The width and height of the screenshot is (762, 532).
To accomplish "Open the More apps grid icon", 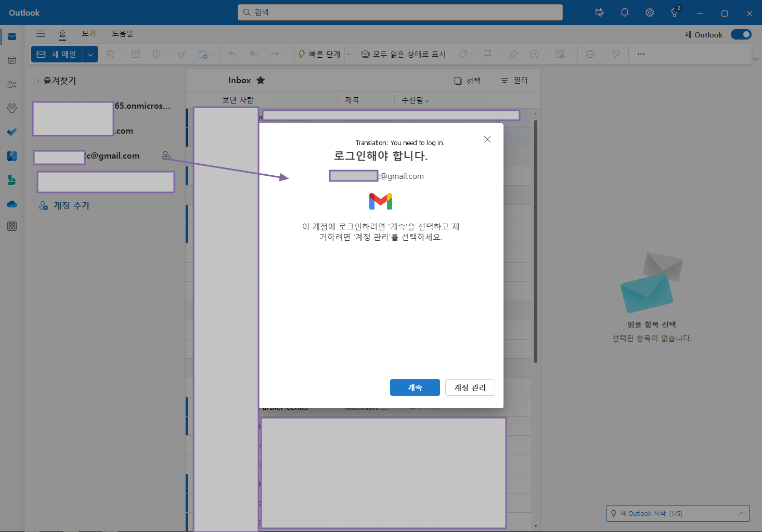I will [x=12, y=226].
